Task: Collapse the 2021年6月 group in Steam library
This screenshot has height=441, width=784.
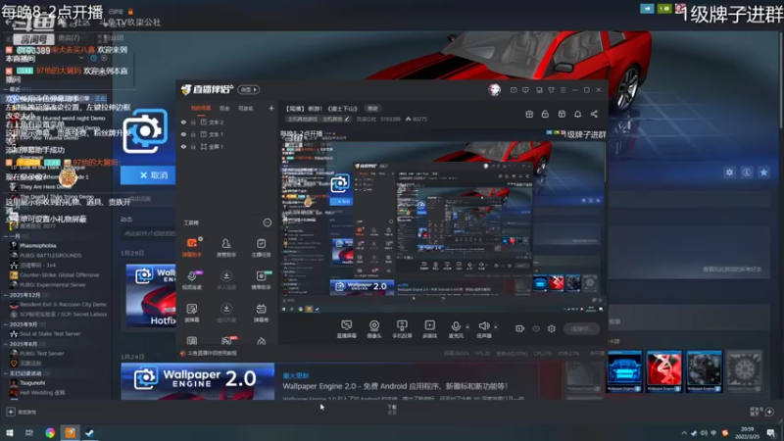Action: pyautogui.click(x=6, y=344)
